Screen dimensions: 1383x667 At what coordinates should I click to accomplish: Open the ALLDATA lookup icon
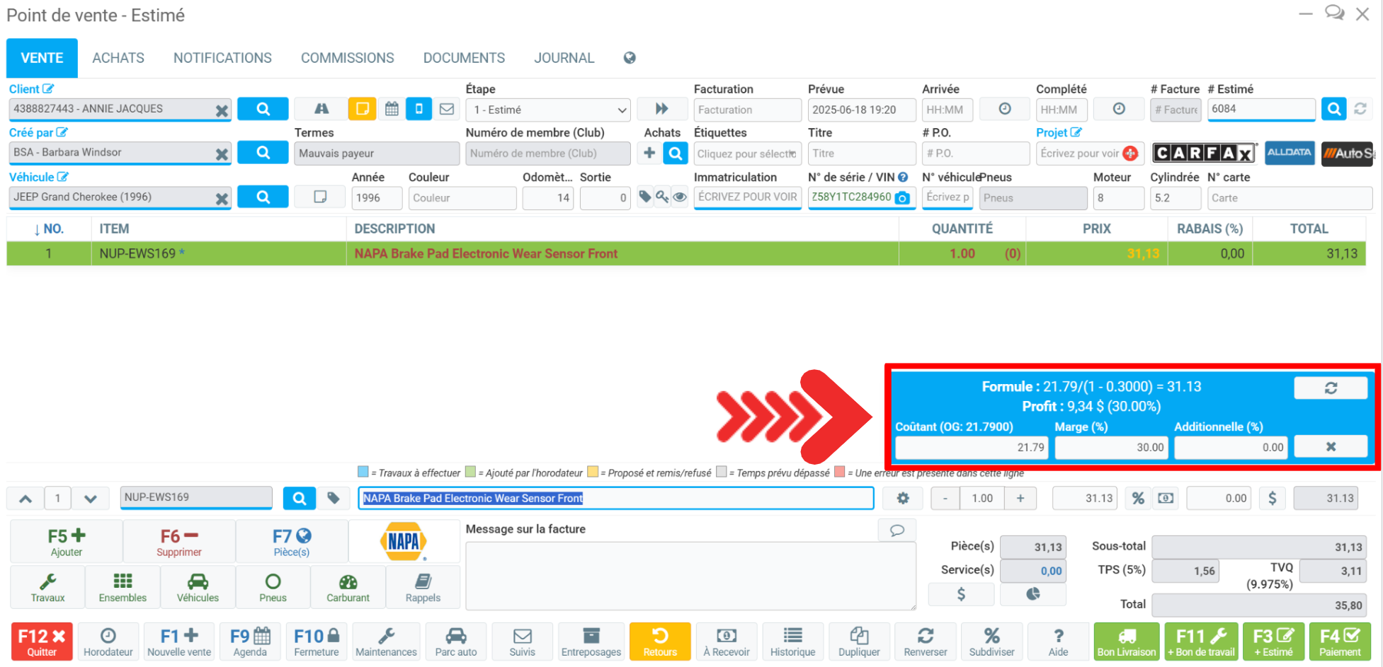pyautogui.click(x=1289, y=153)
